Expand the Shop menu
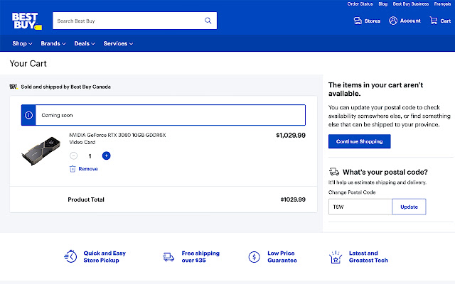 [22, 43]
